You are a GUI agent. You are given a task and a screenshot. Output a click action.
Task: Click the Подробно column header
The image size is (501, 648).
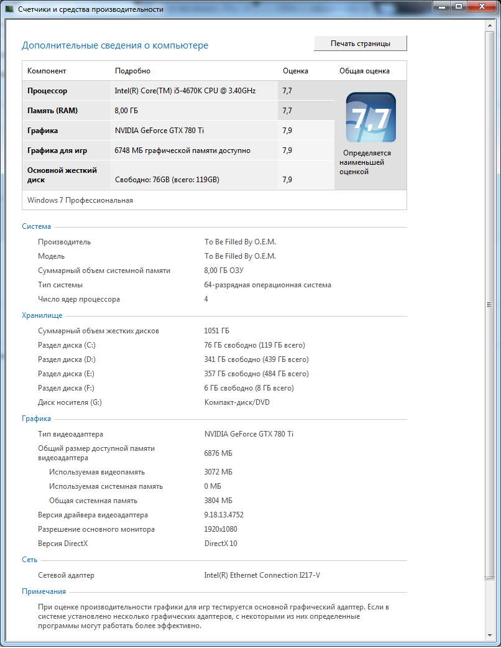(x=132, y=71)
